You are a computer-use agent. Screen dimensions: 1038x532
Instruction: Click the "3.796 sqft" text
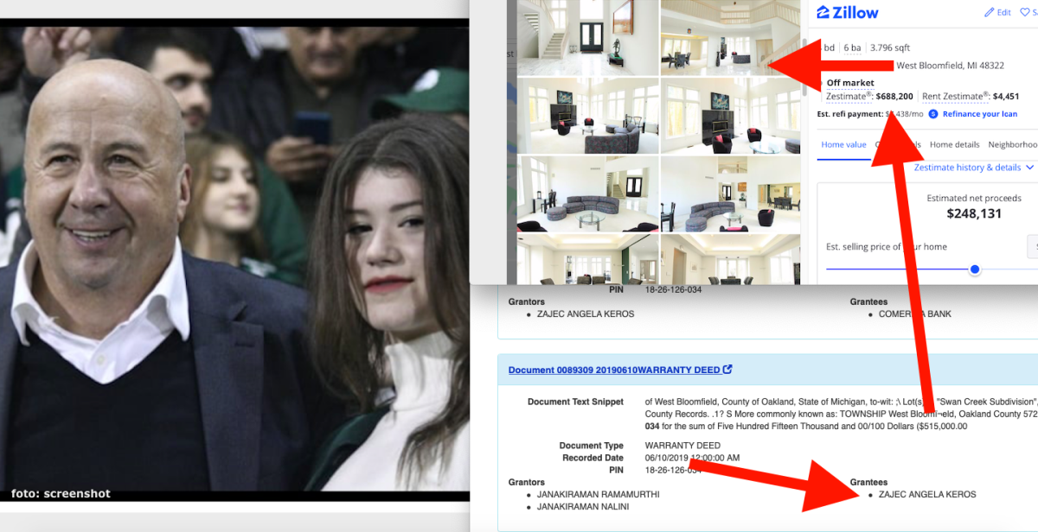click(x=890, y=48)
